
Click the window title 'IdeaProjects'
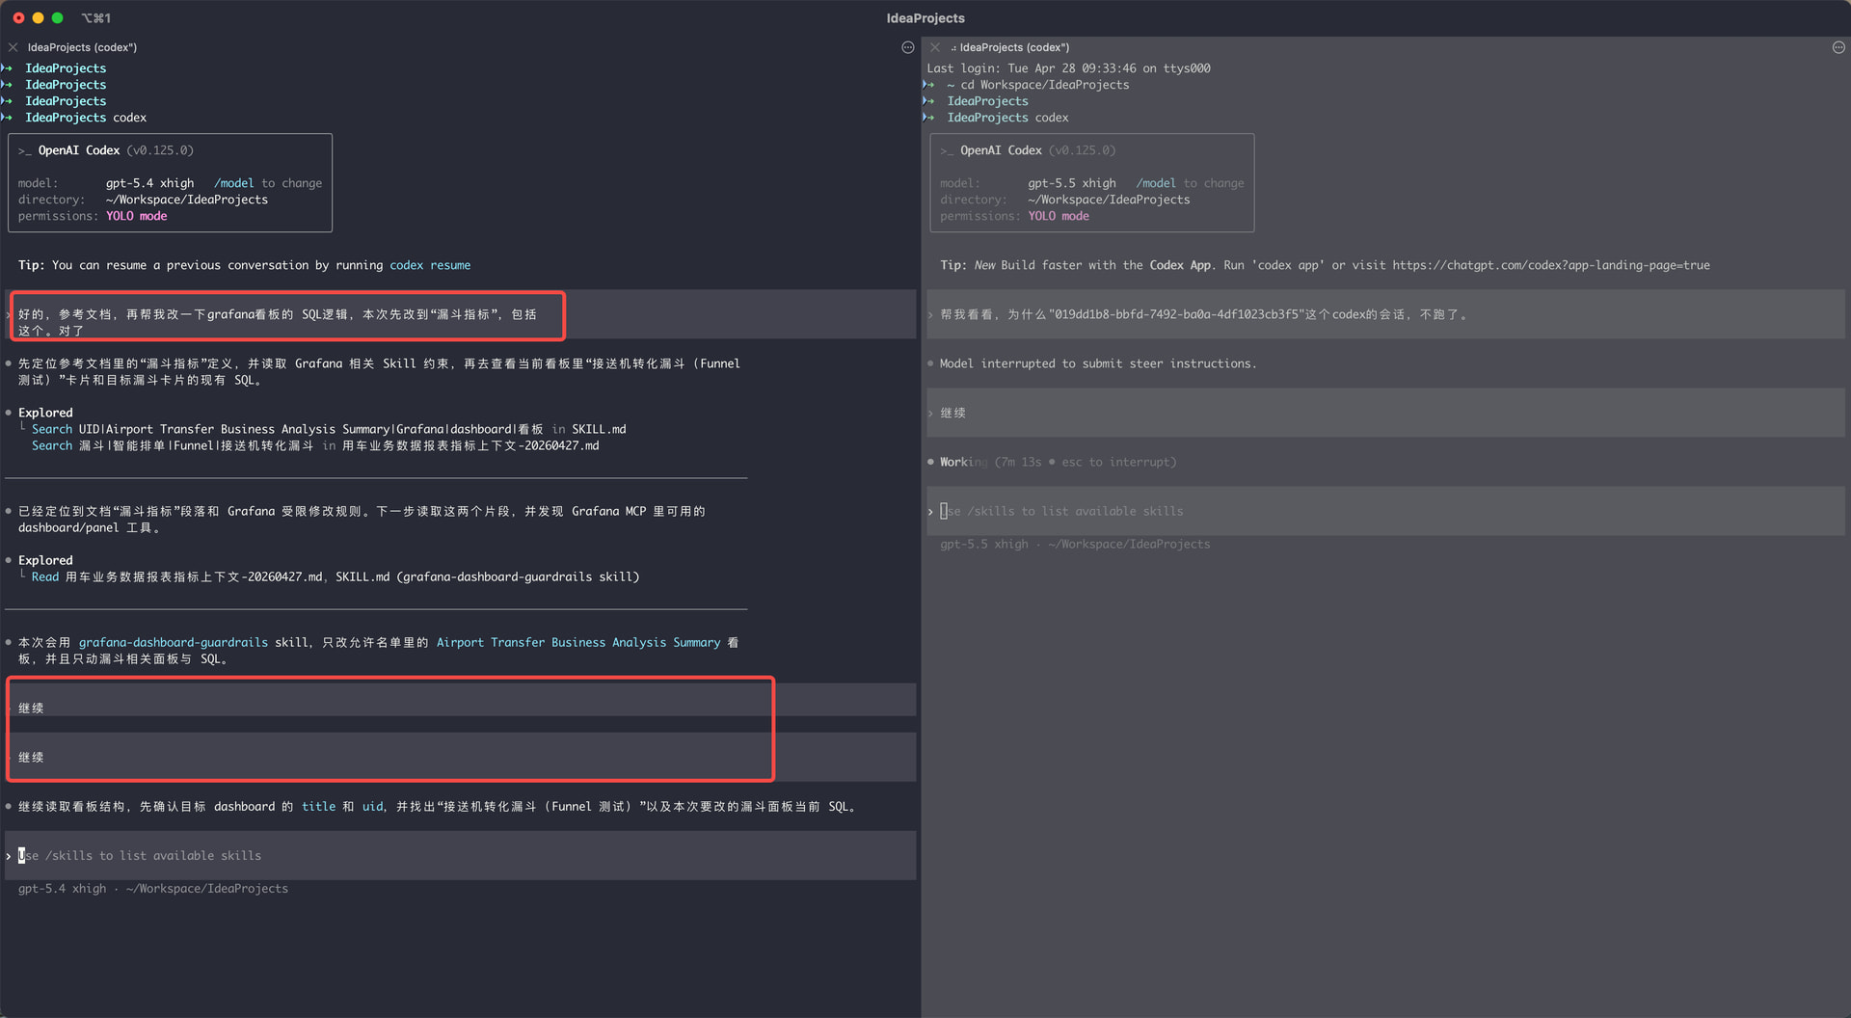[x=925, y=18]
